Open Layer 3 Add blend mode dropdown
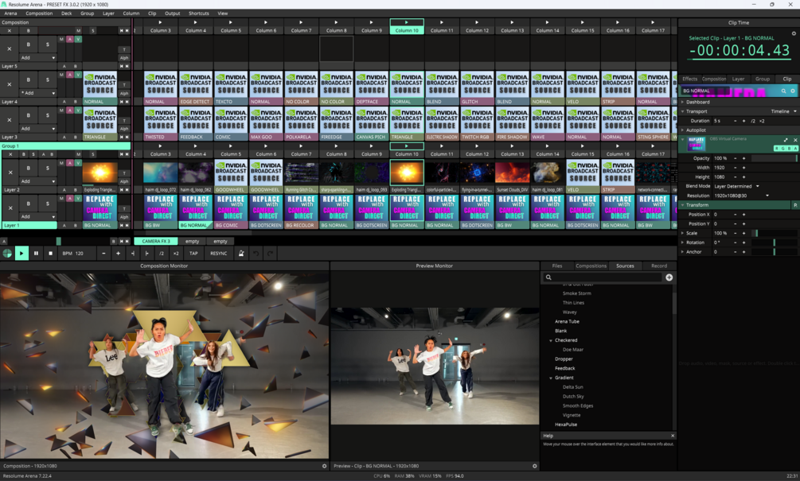Viewport: 800px width, 481px height. pos(37,129)
